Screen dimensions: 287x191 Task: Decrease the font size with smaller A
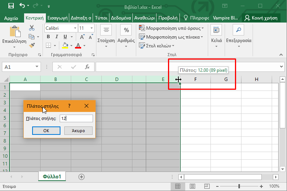click(91, 37)
